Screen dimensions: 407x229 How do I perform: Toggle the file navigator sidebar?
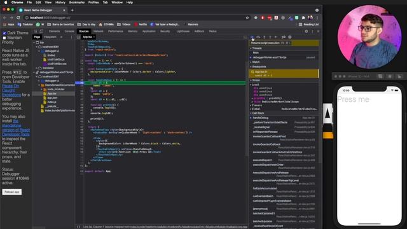pos(78,37)
